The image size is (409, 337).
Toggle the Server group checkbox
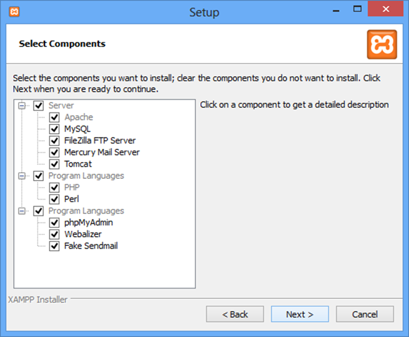39,105
